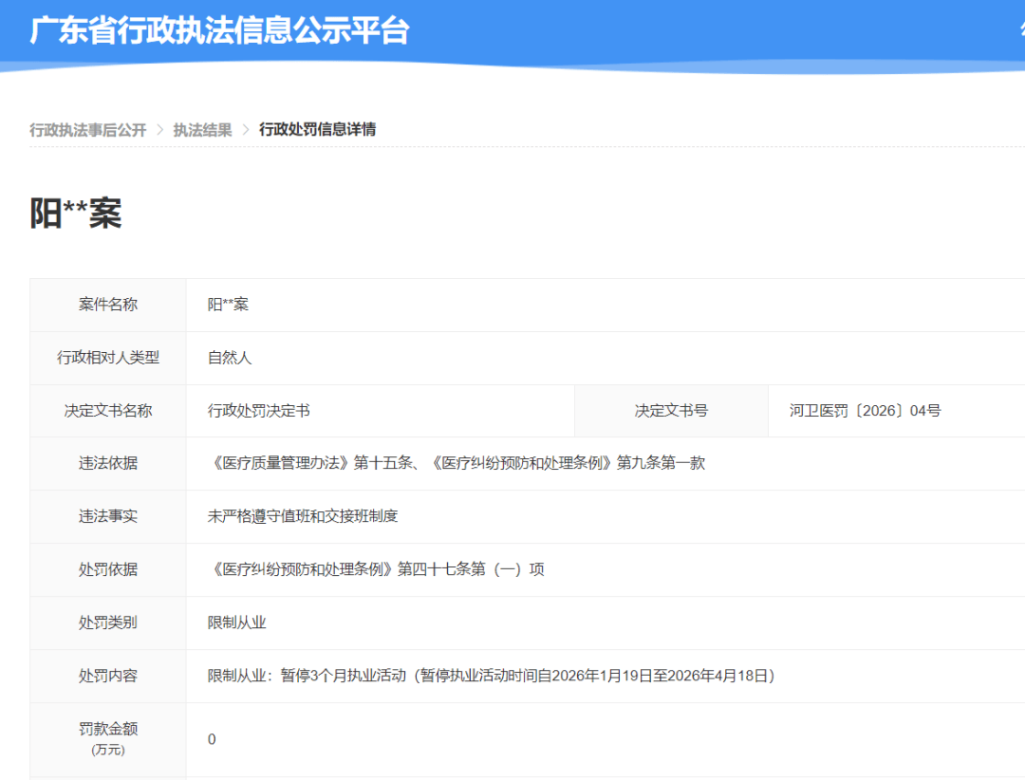This screenshot has width=1025, height=780.
Task: Click the 广东省行政执法信息公示平台 site title
Action: click(219, 30)
